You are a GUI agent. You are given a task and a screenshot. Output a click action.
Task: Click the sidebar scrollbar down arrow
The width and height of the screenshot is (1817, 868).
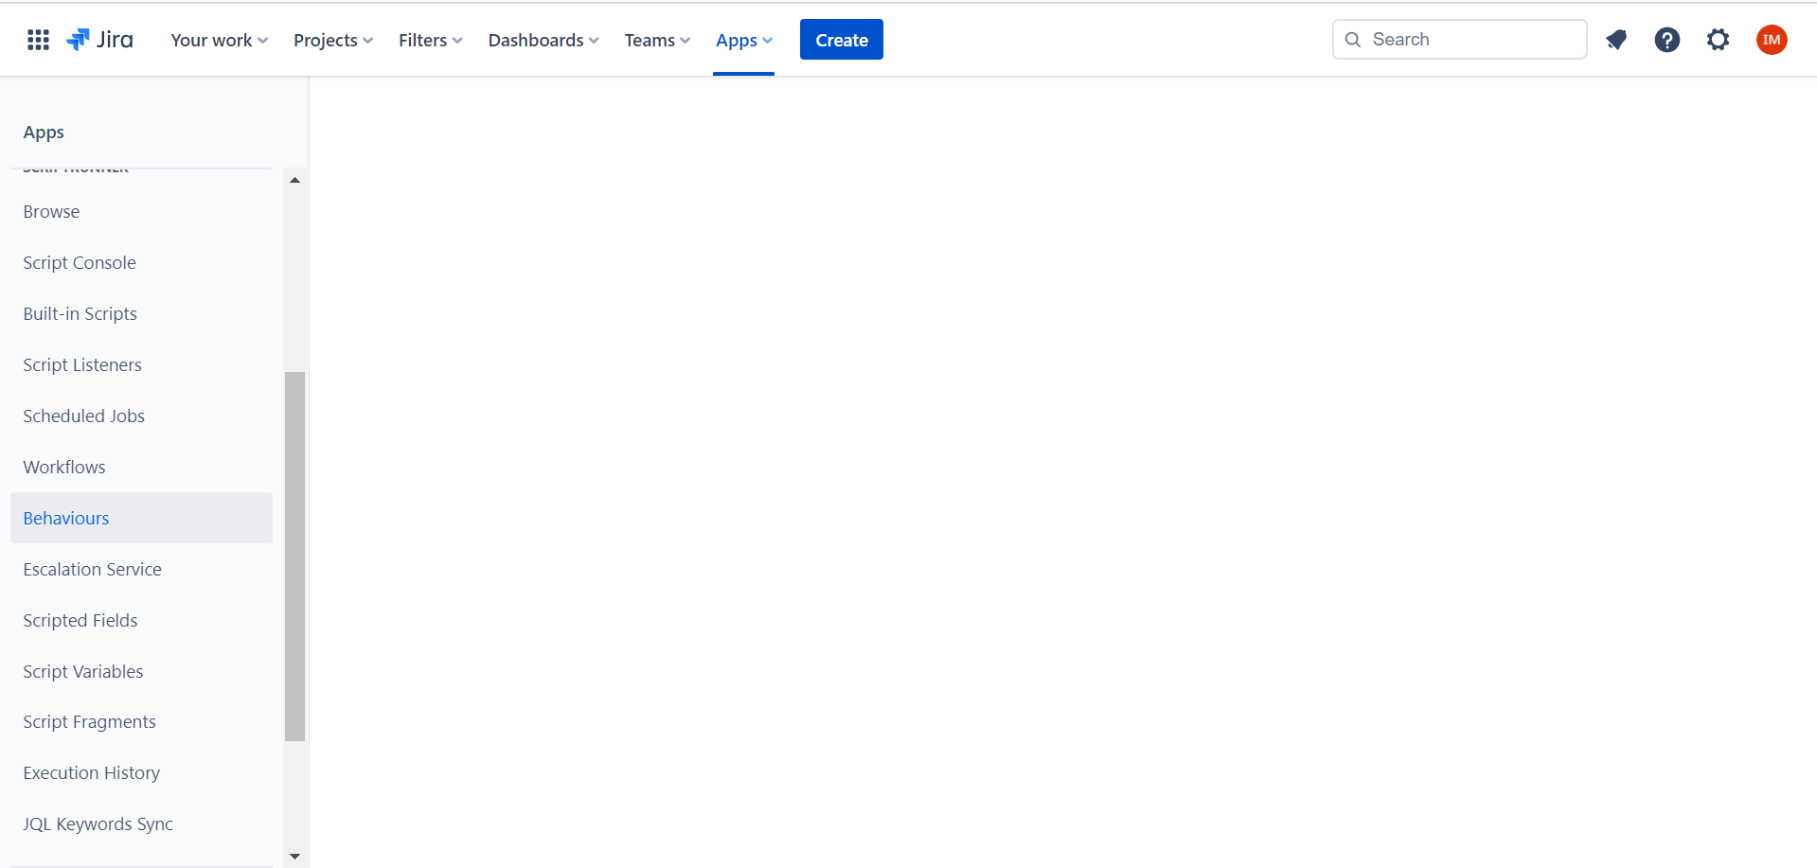point(294,856)
